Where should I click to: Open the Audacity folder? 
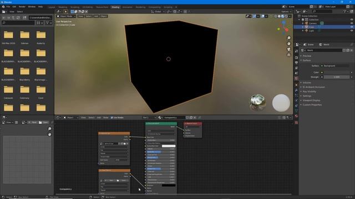[41, 37]
